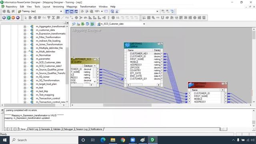256x144 pixels.
Task: Close the Output panel with its X
Action: pyautogui.click(x=2, y=110)
